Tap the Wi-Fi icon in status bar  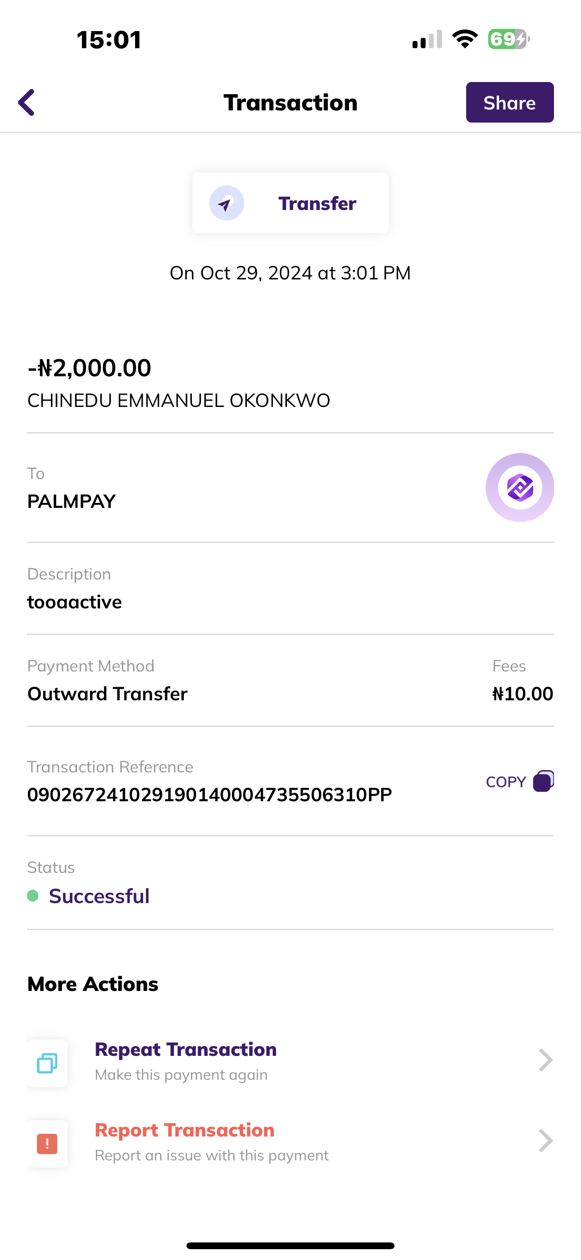[465, 39]
